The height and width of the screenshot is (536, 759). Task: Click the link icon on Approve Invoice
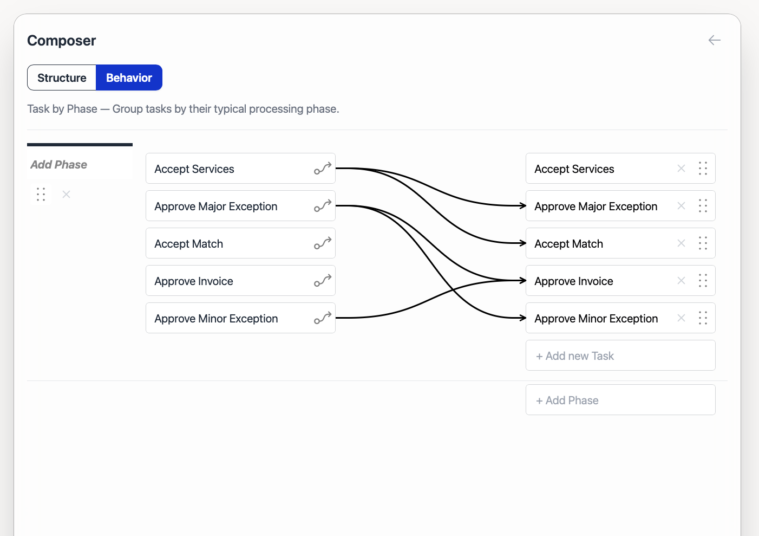coord(322,280)
